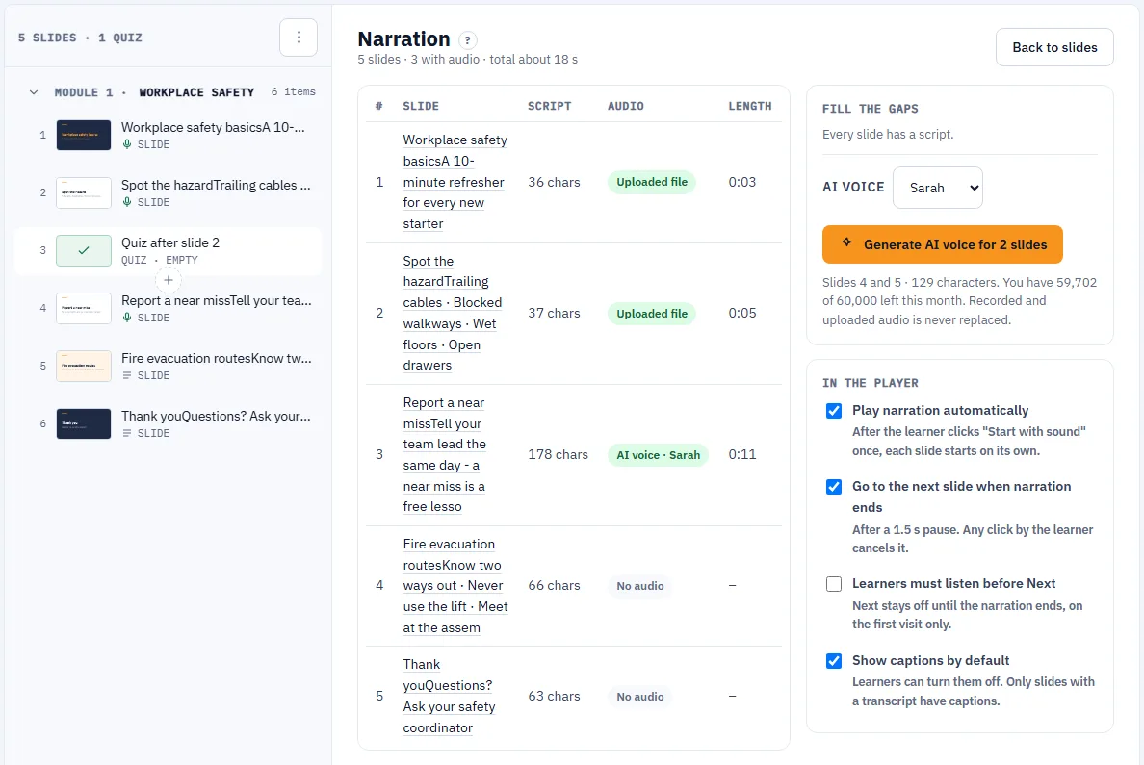Image resolution: width=1144 pixels, height=765 pixels.
Task: Click the question mark help icon beside Narration
Action: 468,40
